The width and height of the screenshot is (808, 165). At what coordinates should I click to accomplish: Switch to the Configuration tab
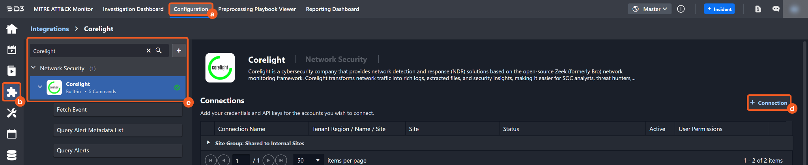[191, 9]
